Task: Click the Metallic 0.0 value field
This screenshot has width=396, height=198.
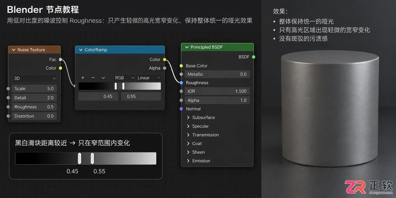Action: (x=217, y=74)
